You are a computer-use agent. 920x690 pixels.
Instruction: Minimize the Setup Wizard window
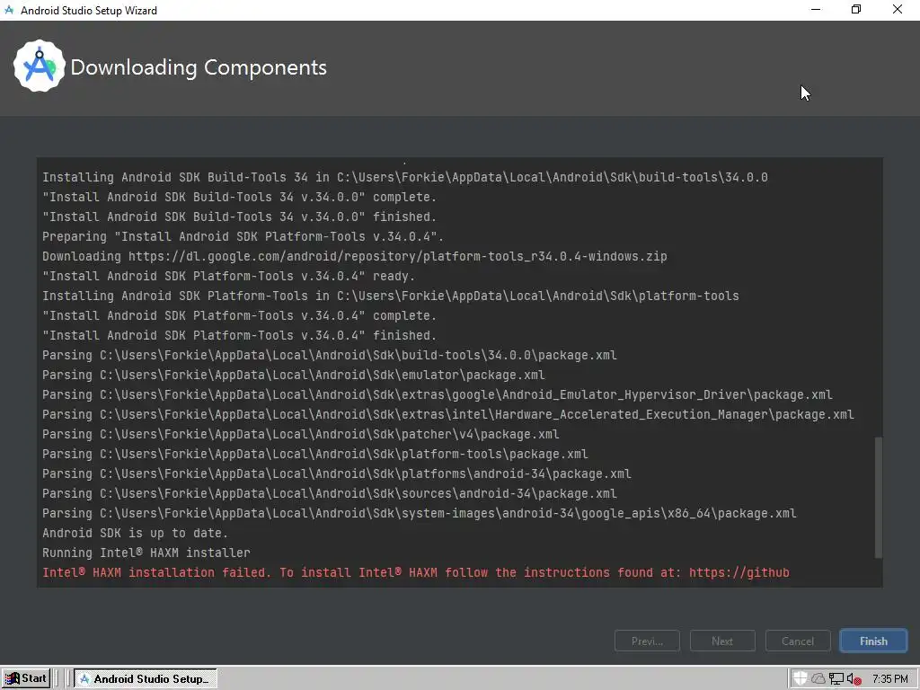point(816,10)
